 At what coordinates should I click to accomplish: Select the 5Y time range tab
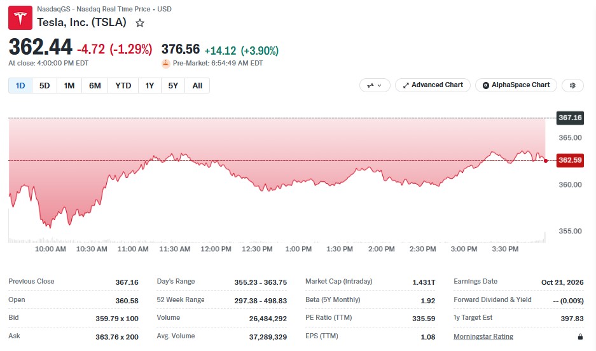(173, 85)
